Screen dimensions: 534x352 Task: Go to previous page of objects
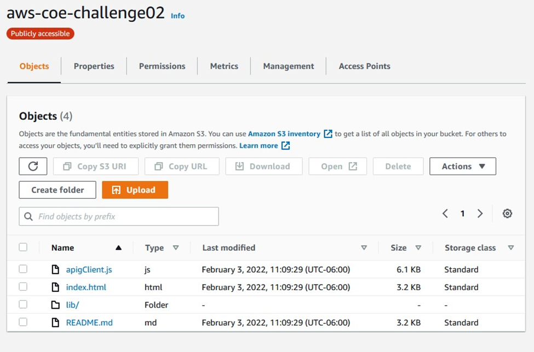pyautogui.click(x=445, y=213)
